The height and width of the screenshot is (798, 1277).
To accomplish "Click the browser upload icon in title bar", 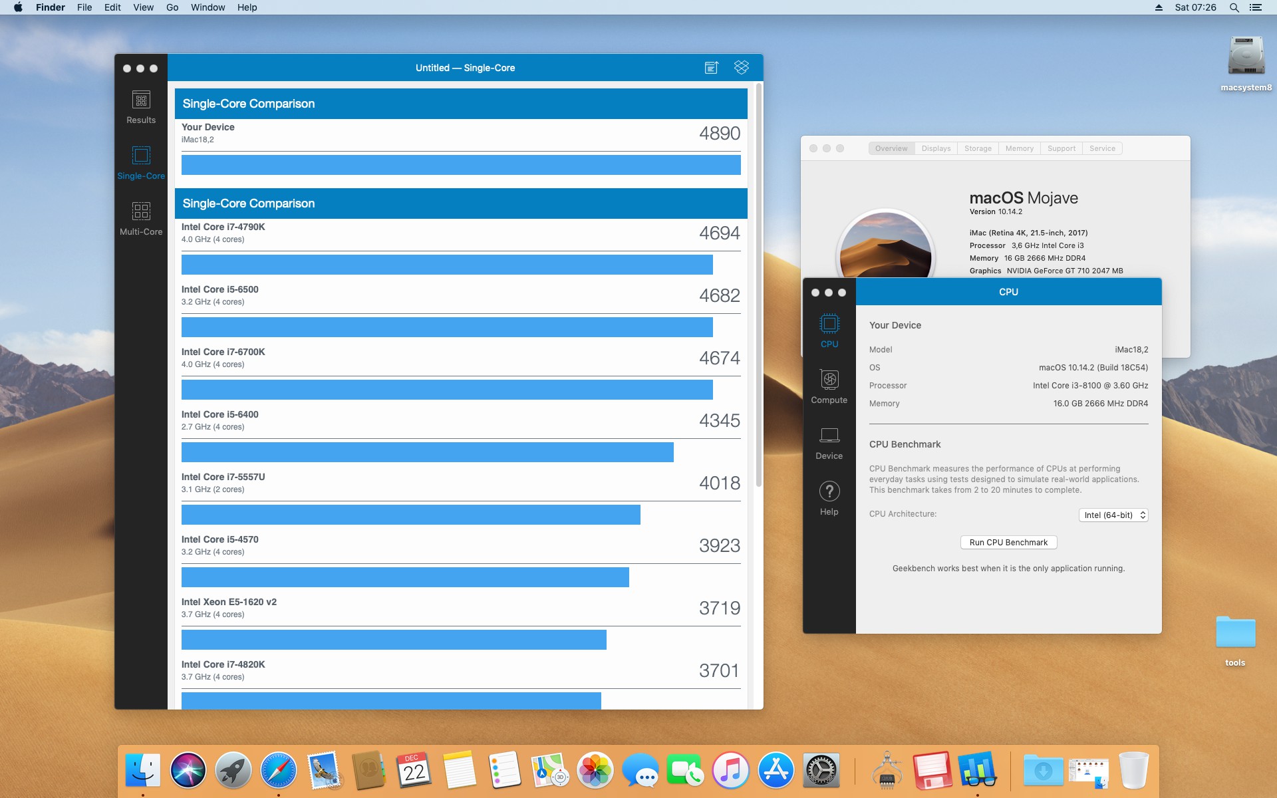I will tap(711, 67).
